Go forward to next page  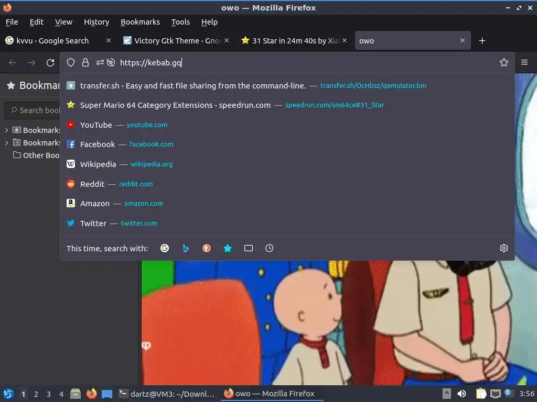[31, 63]
